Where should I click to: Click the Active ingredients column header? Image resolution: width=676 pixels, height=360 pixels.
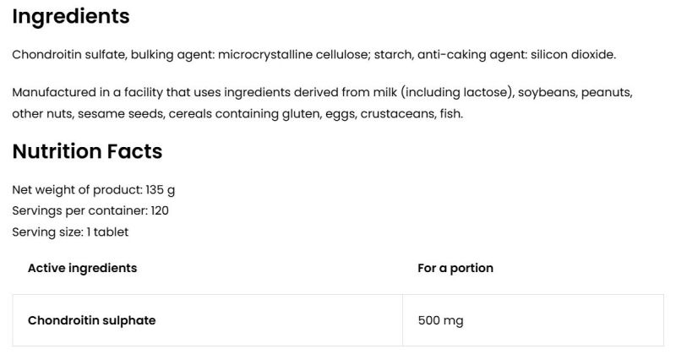click(82, 268)
